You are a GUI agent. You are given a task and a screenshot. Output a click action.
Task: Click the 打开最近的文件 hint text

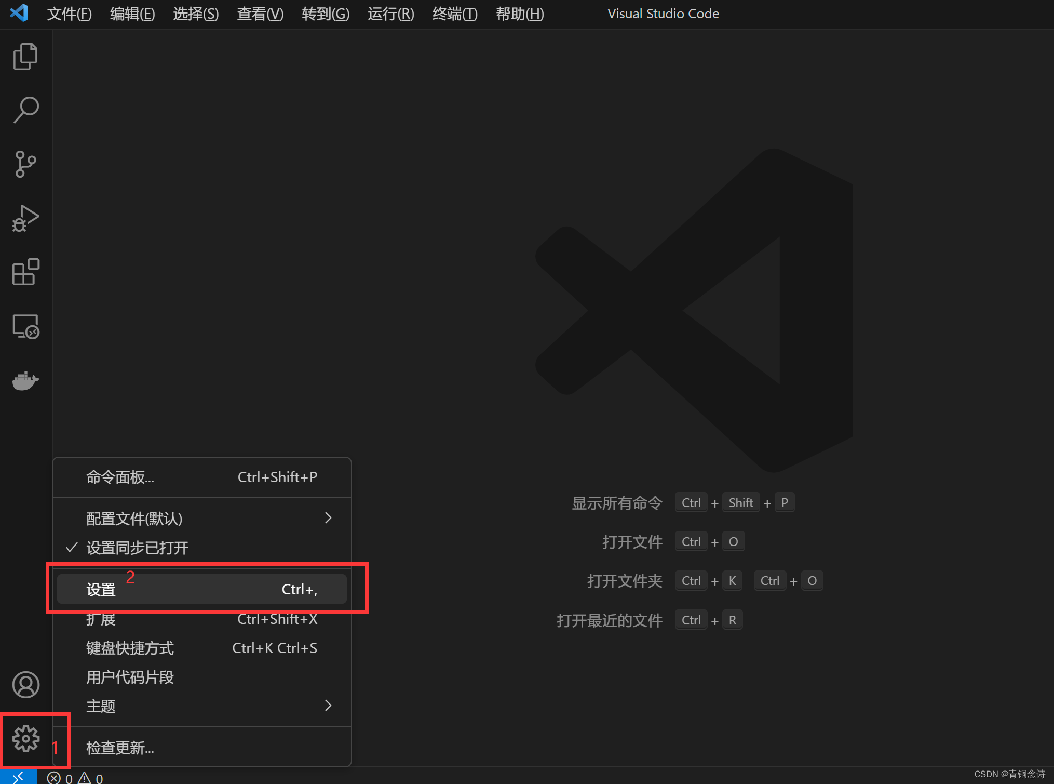pos(610,620)
